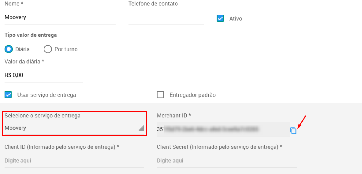Image resolution: width=362 pixels, height=174 pixels.
Task: Click inside the Merchant ID field
Action: click(223, 129)
